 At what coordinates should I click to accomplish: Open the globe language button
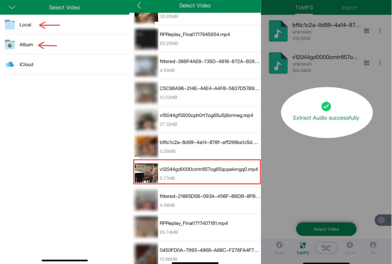coord(381,220)
